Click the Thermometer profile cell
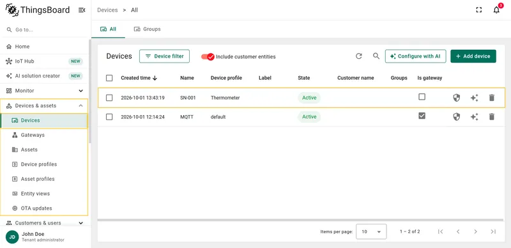The width and height of the screenshot is (511, 248). (x=225, y=98)
